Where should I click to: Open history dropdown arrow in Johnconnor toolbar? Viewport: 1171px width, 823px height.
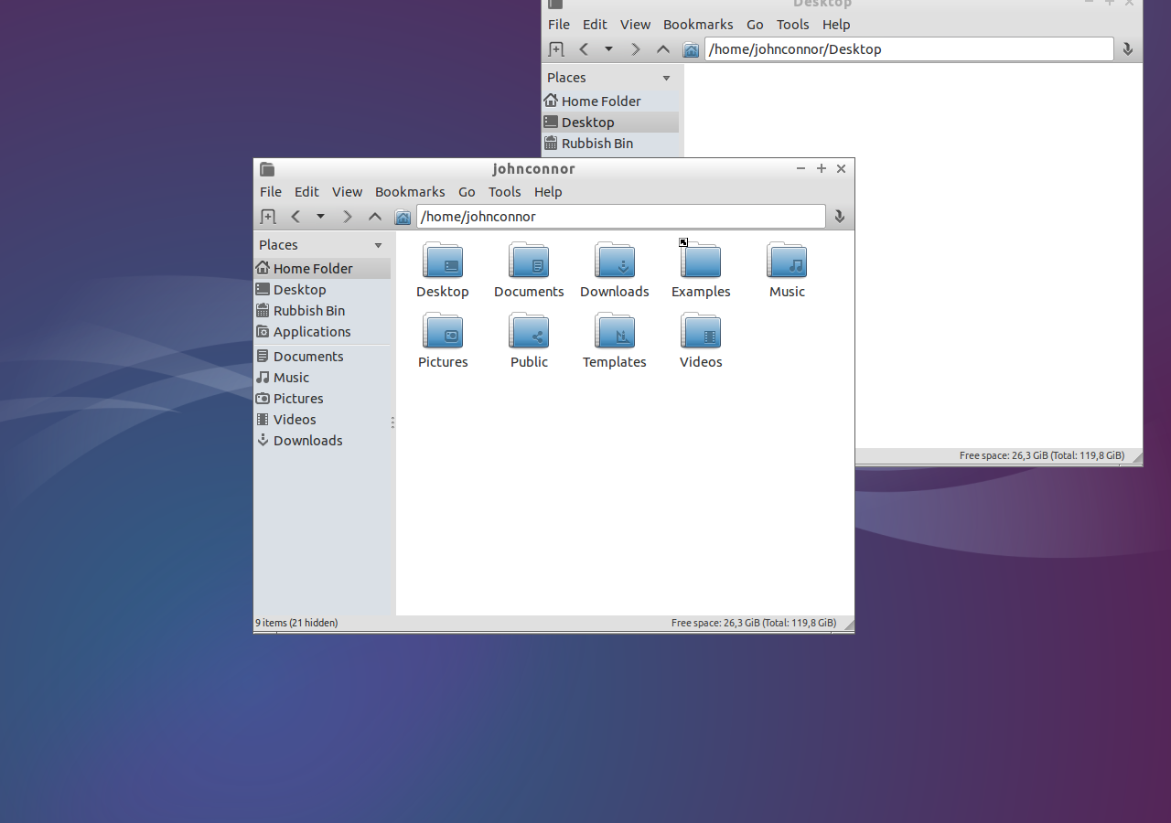click(320, 217)
